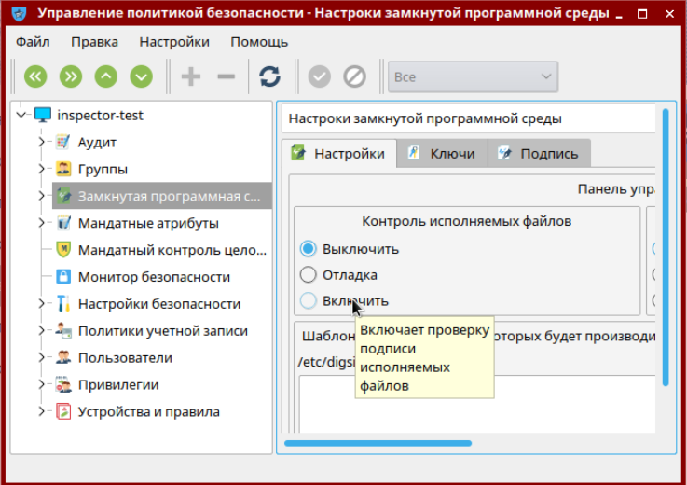The image size is (687, 485).
Task: Expand the Замкнутая программная среда node
Action: pos(41,196)
